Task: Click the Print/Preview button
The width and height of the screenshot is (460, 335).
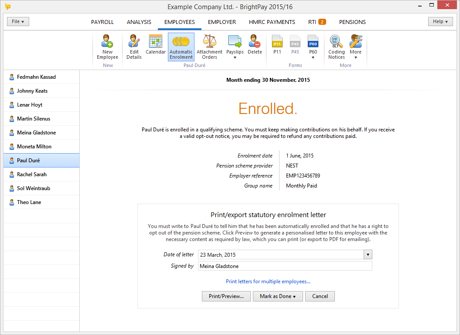Action: point(226,296)
